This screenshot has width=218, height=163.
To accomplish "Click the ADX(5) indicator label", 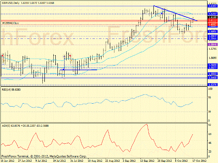I will (25, 126).
